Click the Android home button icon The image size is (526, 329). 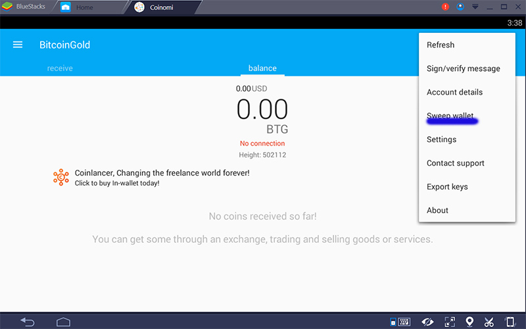click(63, 322)
